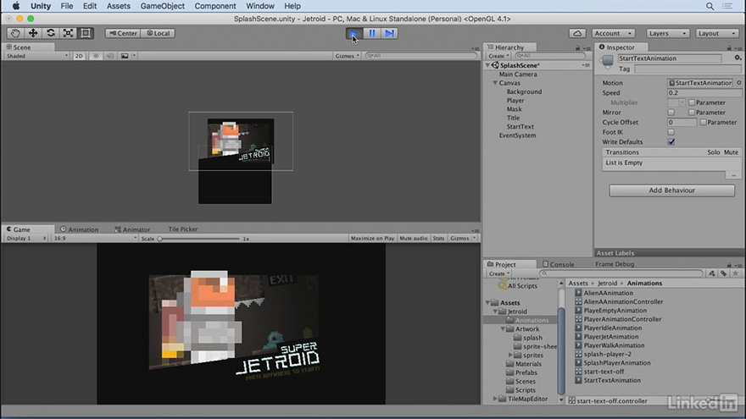This screenshot has height=419, width=746.
Task: Click the Motion object picker circle
Action: (x=739, y=83)
